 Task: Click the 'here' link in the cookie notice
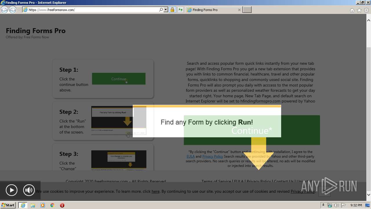coord(155,191)
